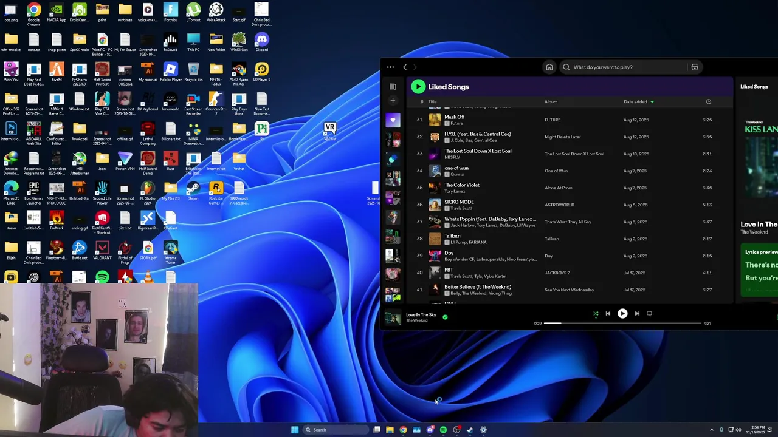Sort by duration clock icon
This screenshot has height=437, width=778.
[x=708, y=102]
